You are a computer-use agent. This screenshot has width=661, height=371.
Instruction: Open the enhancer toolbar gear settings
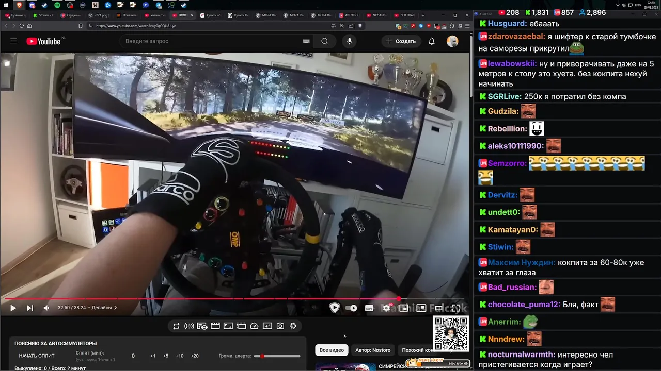(293, 326)
